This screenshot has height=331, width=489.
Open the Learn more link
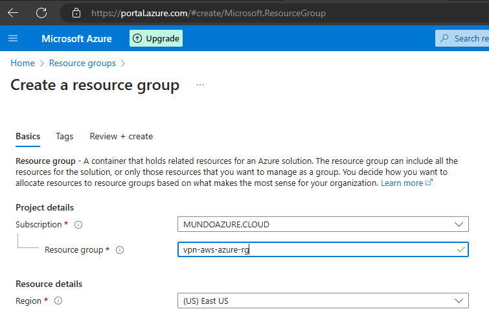coord(406,183)
